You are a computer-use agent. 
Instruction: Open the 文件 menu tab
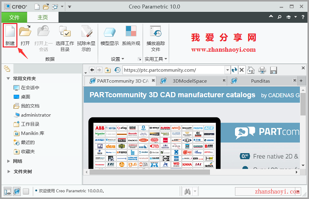coord(14,17)
